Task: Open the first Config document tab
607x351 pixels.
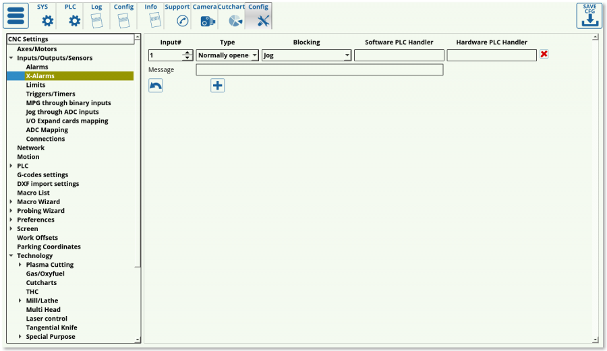Action: (x=123, y=16)
